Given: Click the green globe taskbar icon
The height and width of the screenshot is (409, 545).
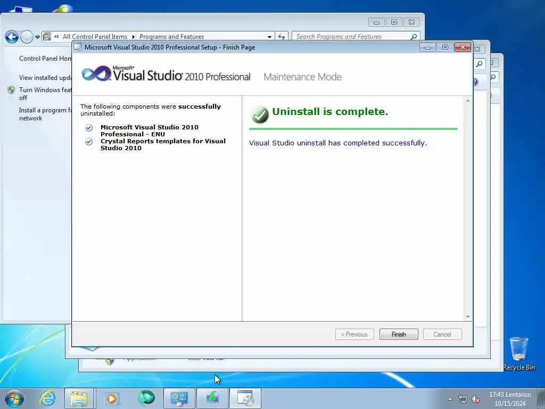Looking at the screenshot, I should pyautogui.click(x=146, y=398).
